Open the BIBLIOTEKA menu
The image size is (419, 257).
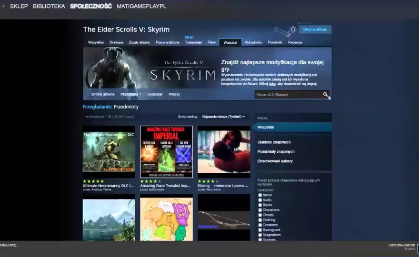click(49, 6)
